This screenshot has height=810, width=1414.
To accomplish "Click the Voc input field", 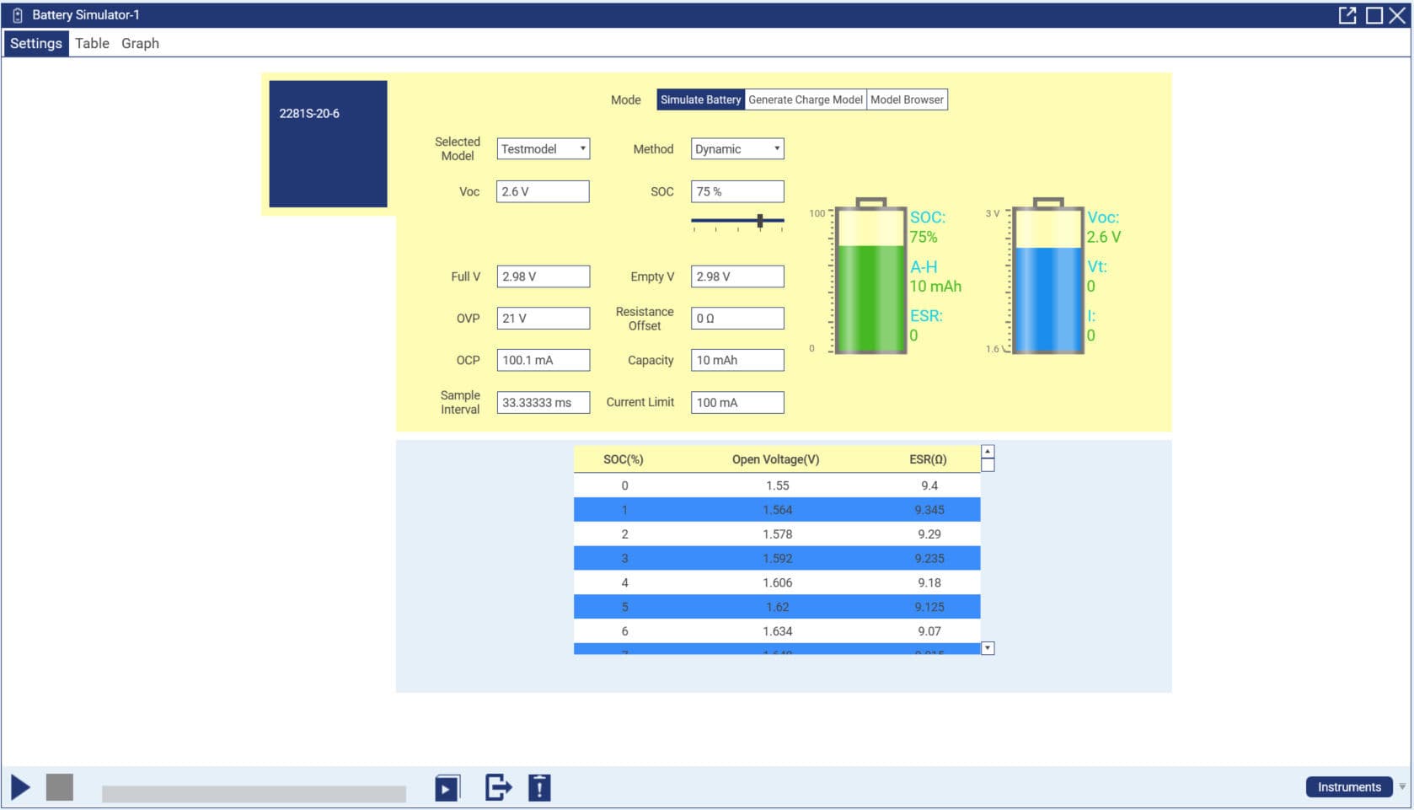I will point(543,191).
